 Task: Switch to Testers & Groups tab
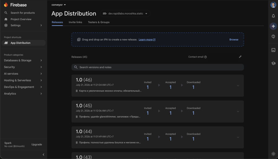99,22
